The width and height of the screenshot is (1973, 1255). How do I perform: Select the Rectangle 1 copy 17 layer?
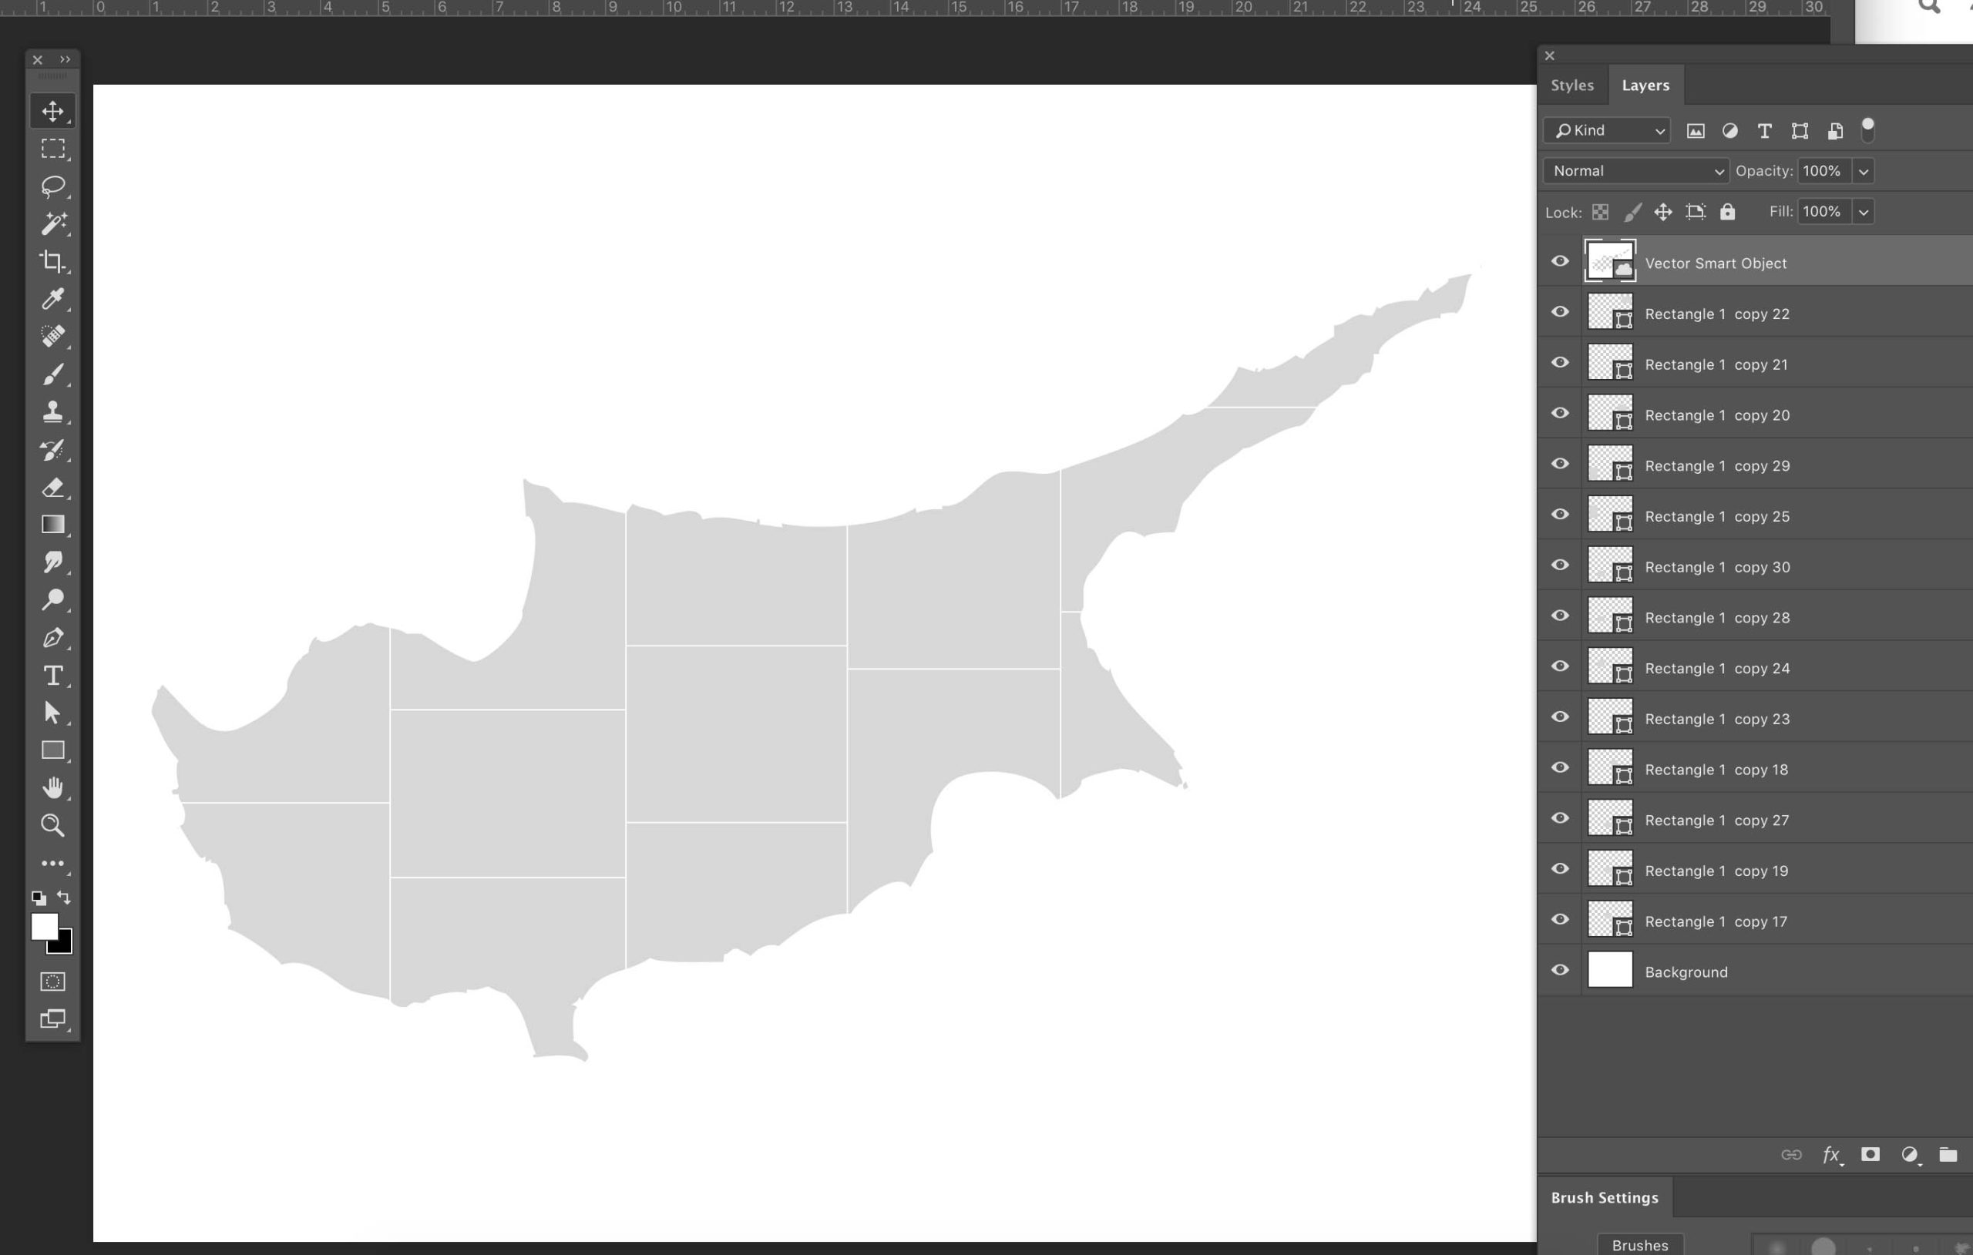[x=1716, y=921]
